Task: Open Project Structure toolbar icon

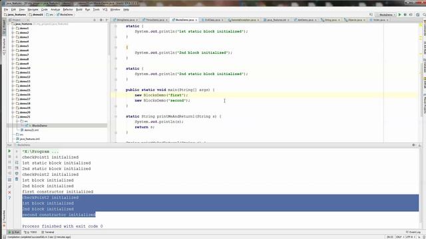Action: (418, 15)
